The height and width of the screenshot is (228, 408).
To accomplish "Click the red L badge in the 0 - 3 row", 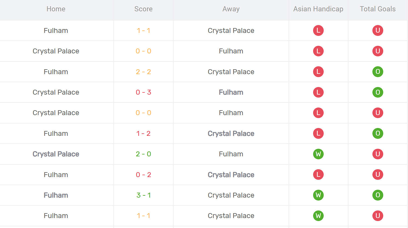I will pyautogui.click(x=318, y=92).
